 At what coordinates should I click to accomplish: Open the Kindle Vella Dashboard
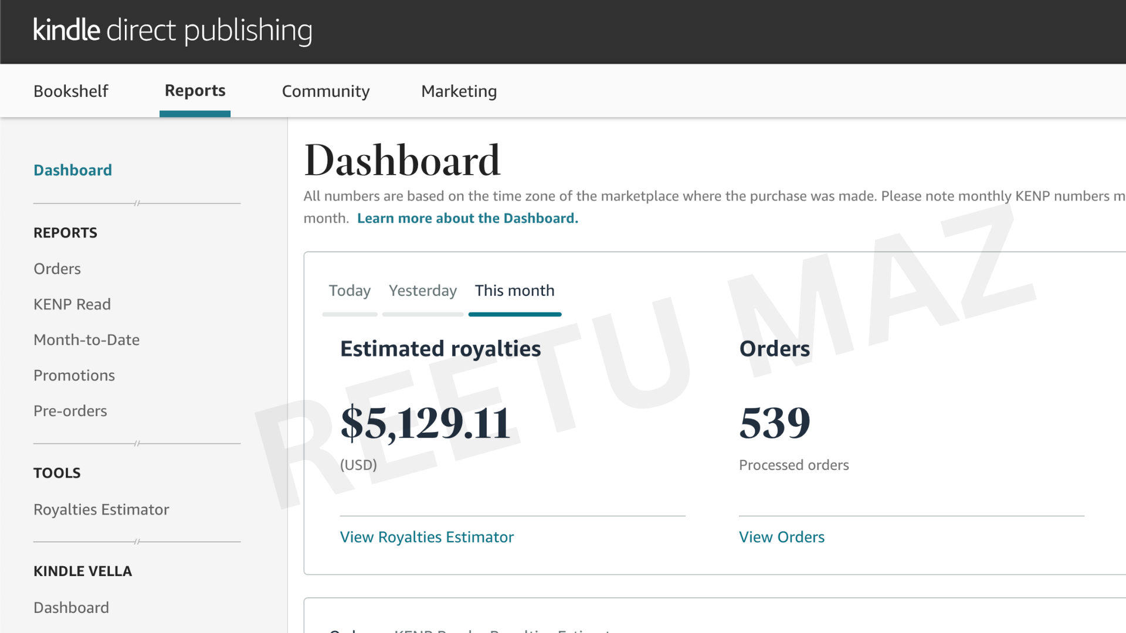(x=71, y=607)
